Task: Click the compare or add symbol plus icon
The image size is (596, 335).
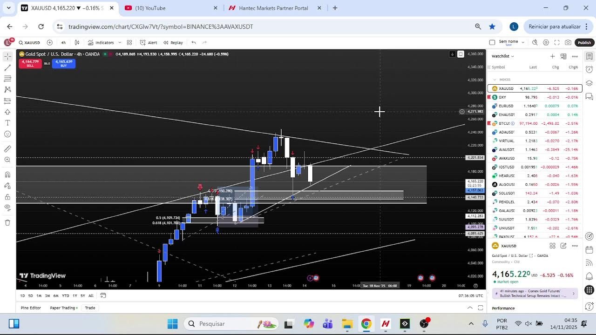Action: [50, 42]
